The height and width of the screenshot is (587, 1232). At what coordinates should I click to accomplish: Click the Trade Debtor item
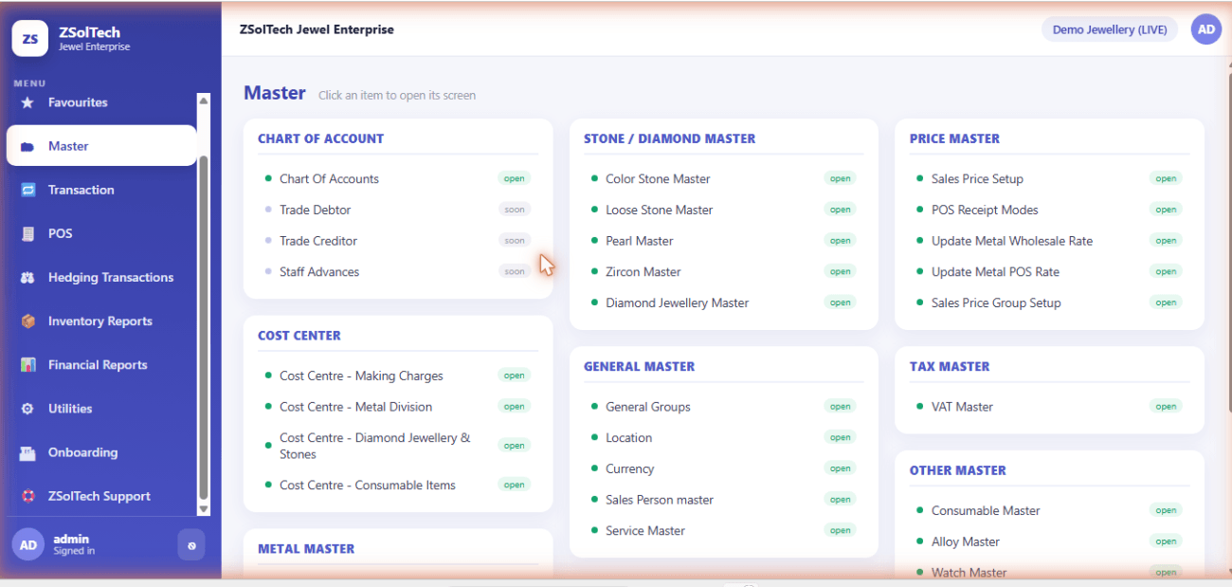click(x=397, y=210)
